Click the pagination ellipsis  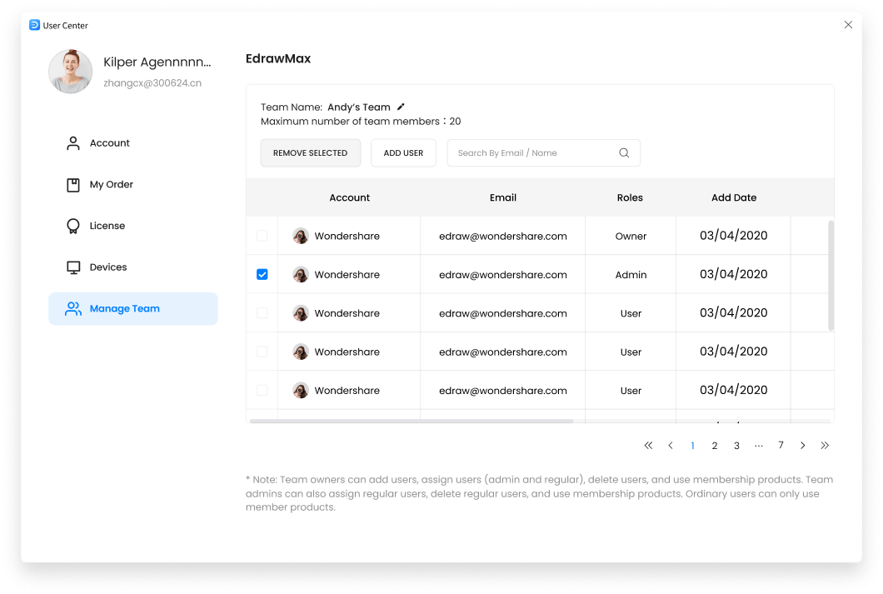pyautogui.click(x=759, y=446)
